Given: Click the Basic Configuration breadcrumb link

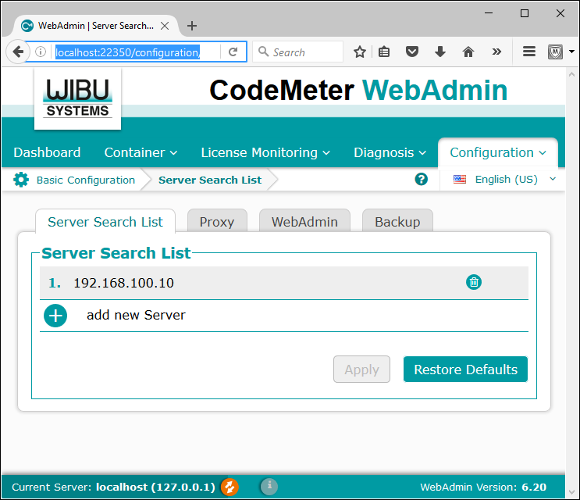Looking at the screenshot, I should pyautogui.click(x=86, y=180).
